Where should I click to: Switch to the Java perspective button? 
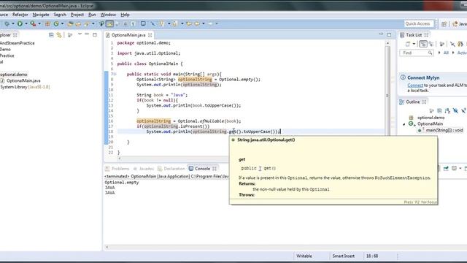(460, 24)
